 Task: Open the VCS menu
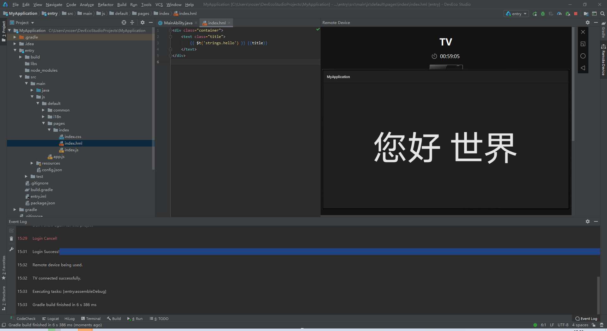(159, 4)
